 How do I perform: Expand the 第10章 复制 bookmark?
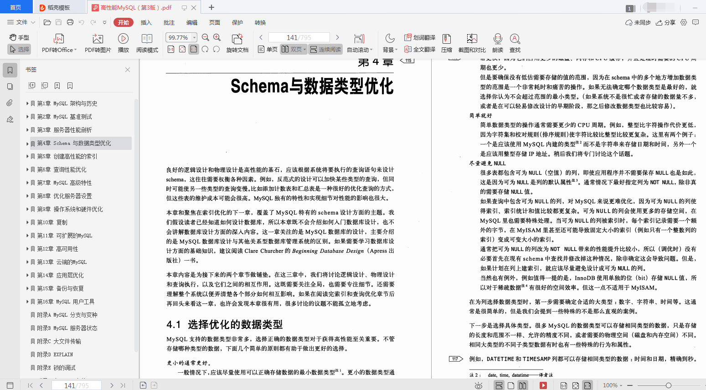click(28, 222)
